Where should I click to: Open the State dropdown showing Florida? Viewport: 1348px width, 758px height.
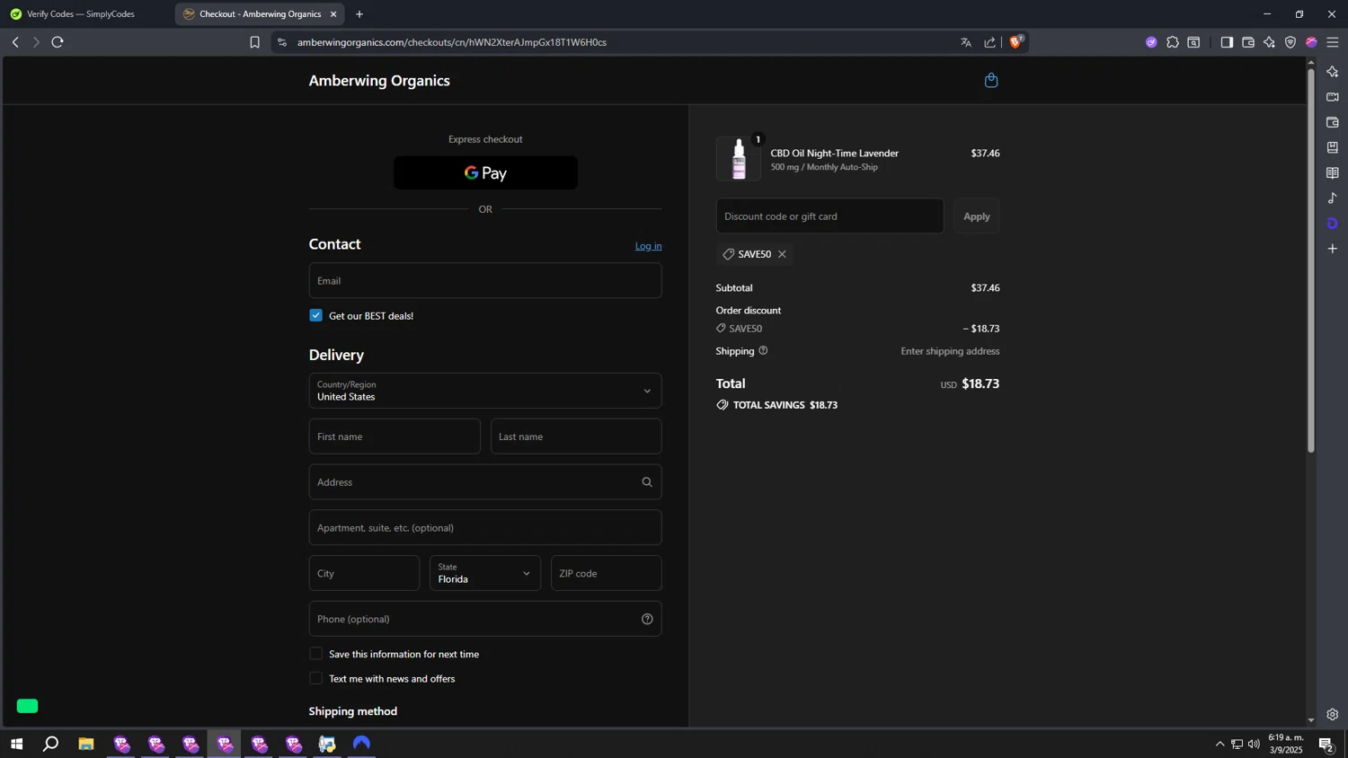pos(485,573)
